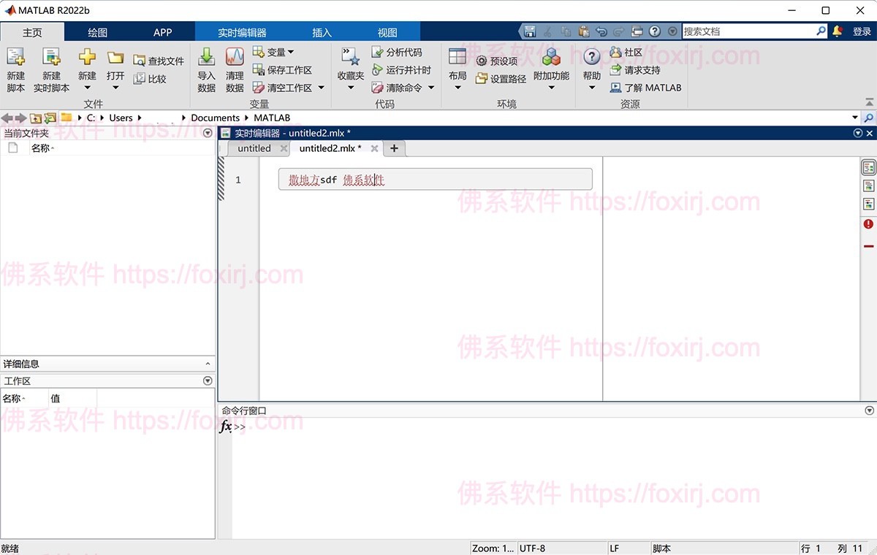Viewport: 877px width, 555px height.
Task: Switch to output inline view toggle
Action: [x=868, y=186]
